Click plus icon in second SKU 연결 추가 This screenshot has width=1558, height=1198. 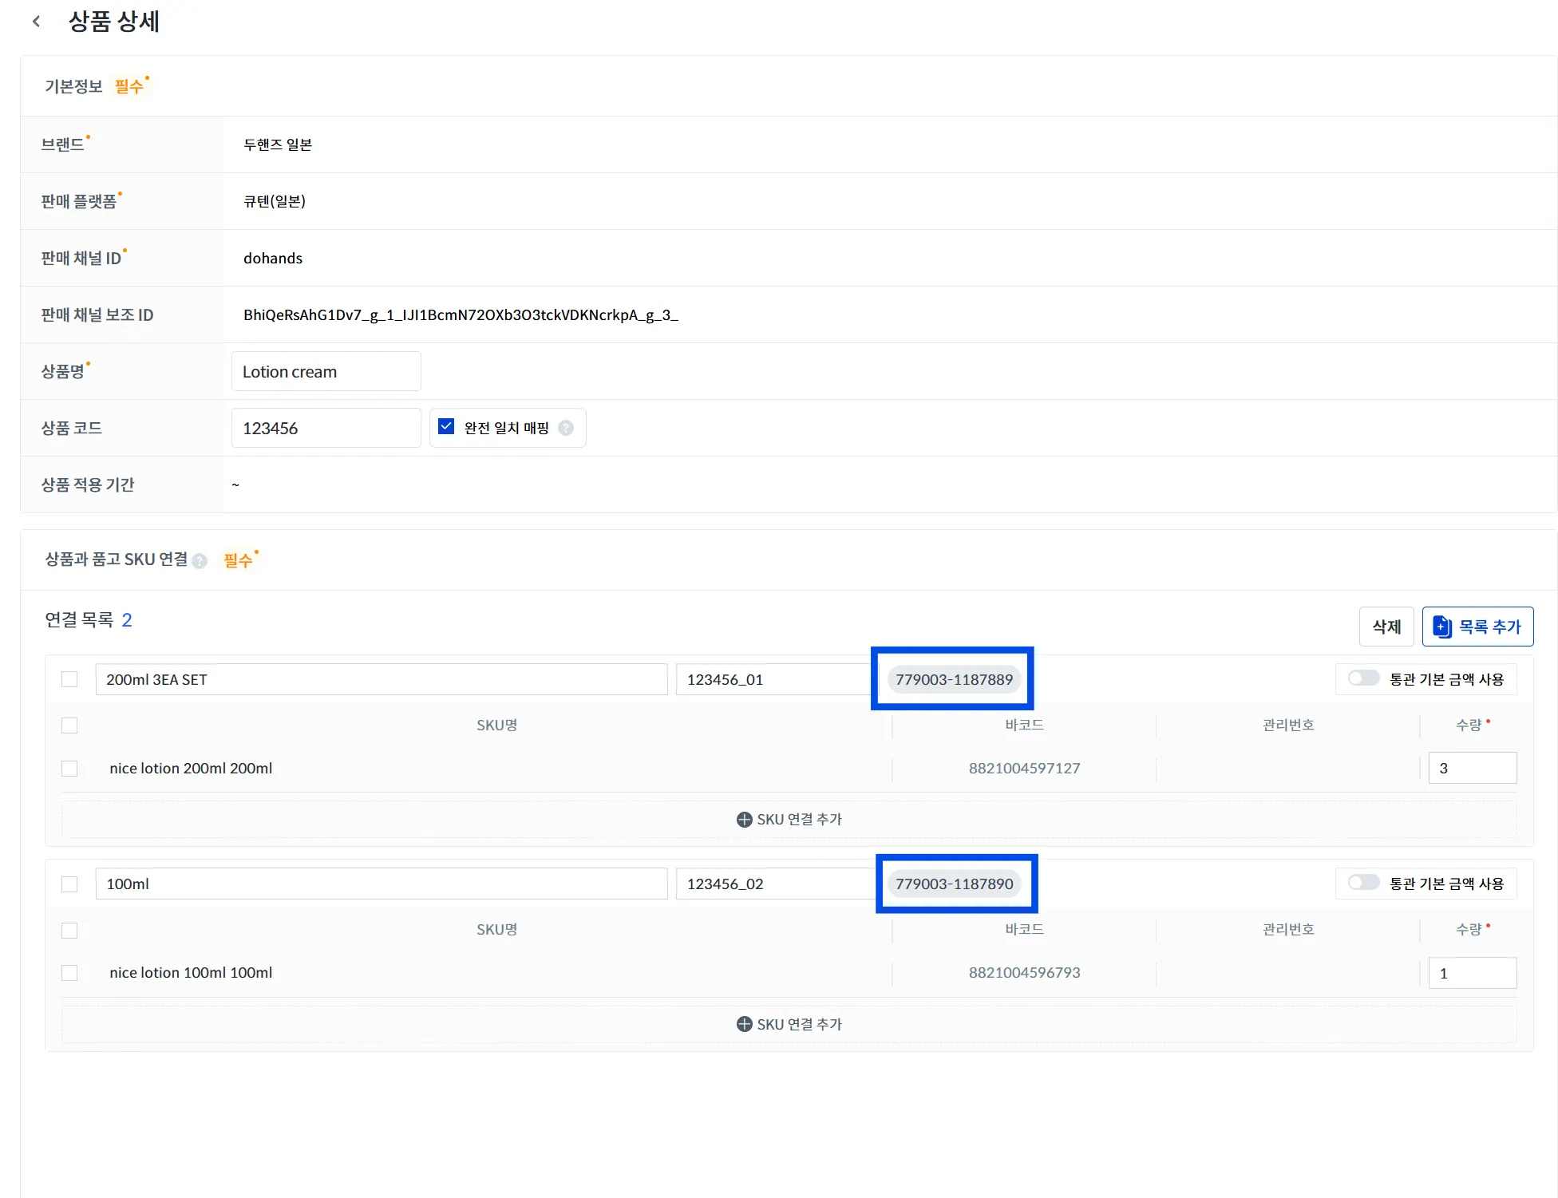click(x=744, y=1024)
